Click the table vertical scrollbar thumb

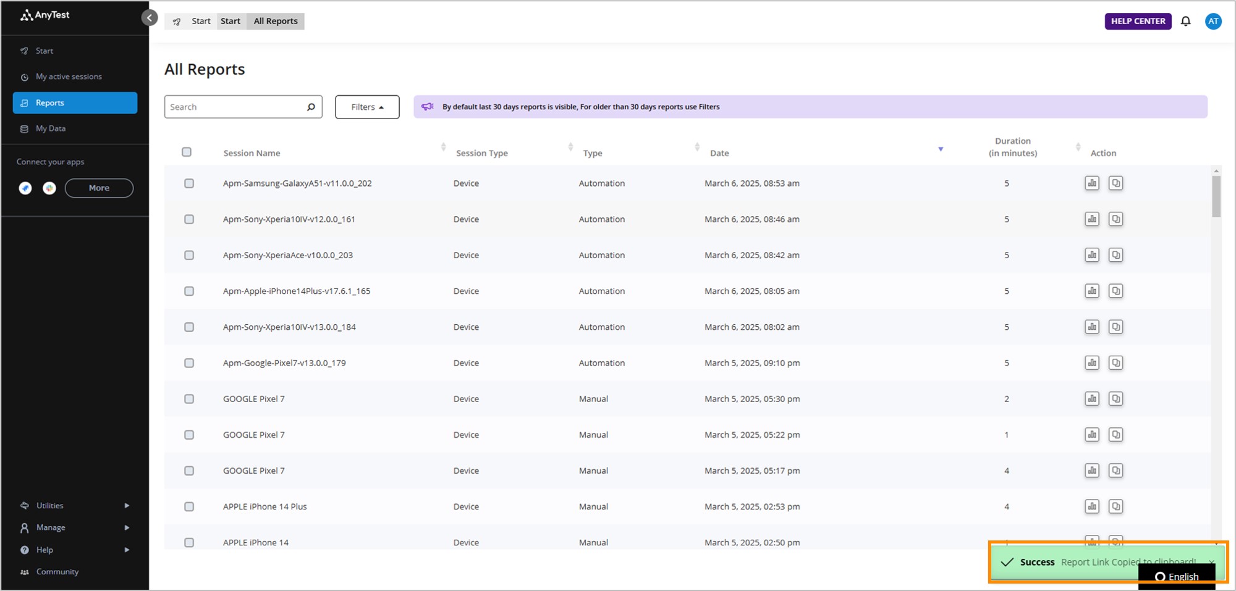[1216, 196]
